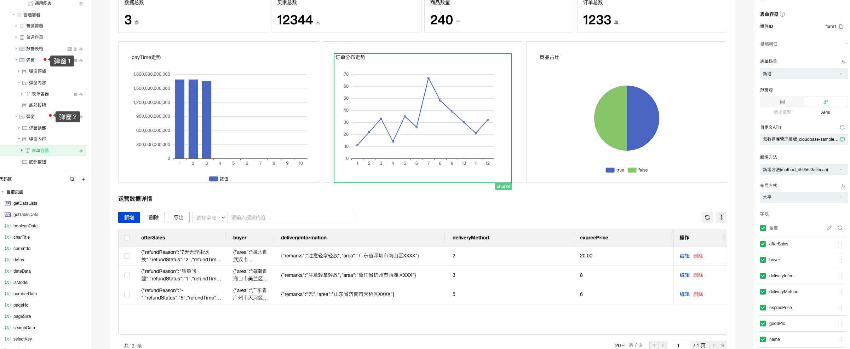Toggle the 全选 fields checkbox
This screenshot has width=850, height=349.
[763, 228]
